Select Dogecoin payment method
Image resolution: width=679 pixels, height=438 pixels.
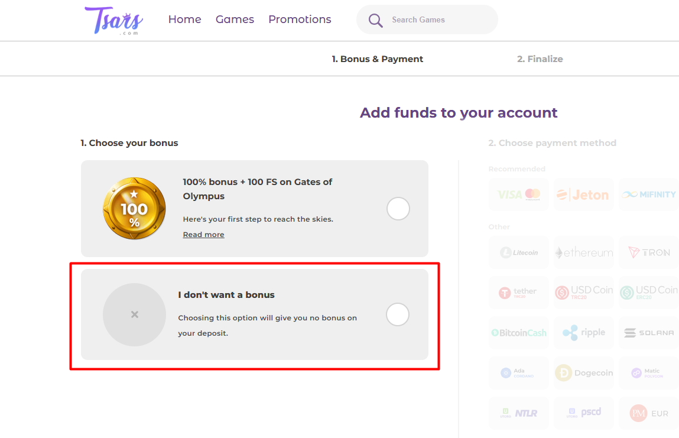click(x=583, y=373)
